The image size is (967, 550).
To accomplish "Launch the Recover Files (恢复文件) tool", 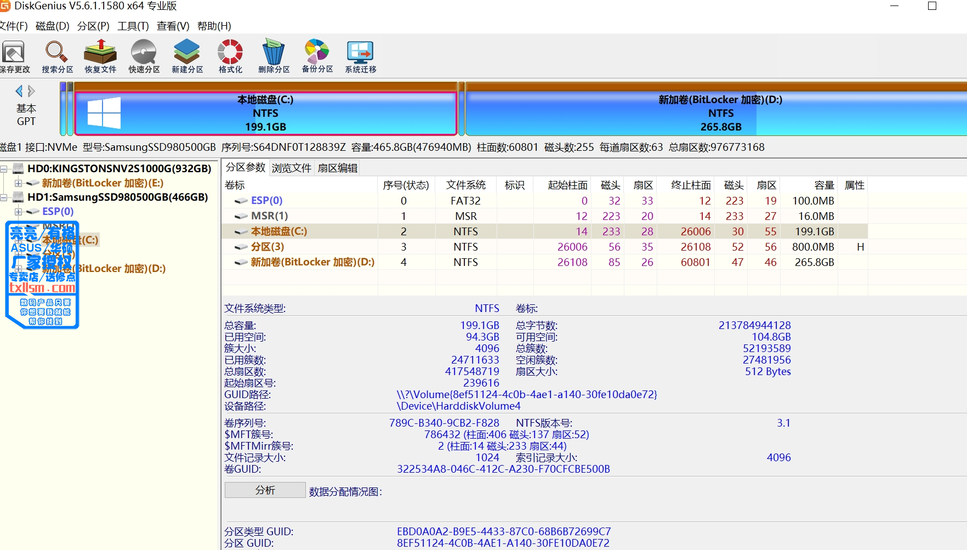I will pyautogui.click(x=100, y=56).
